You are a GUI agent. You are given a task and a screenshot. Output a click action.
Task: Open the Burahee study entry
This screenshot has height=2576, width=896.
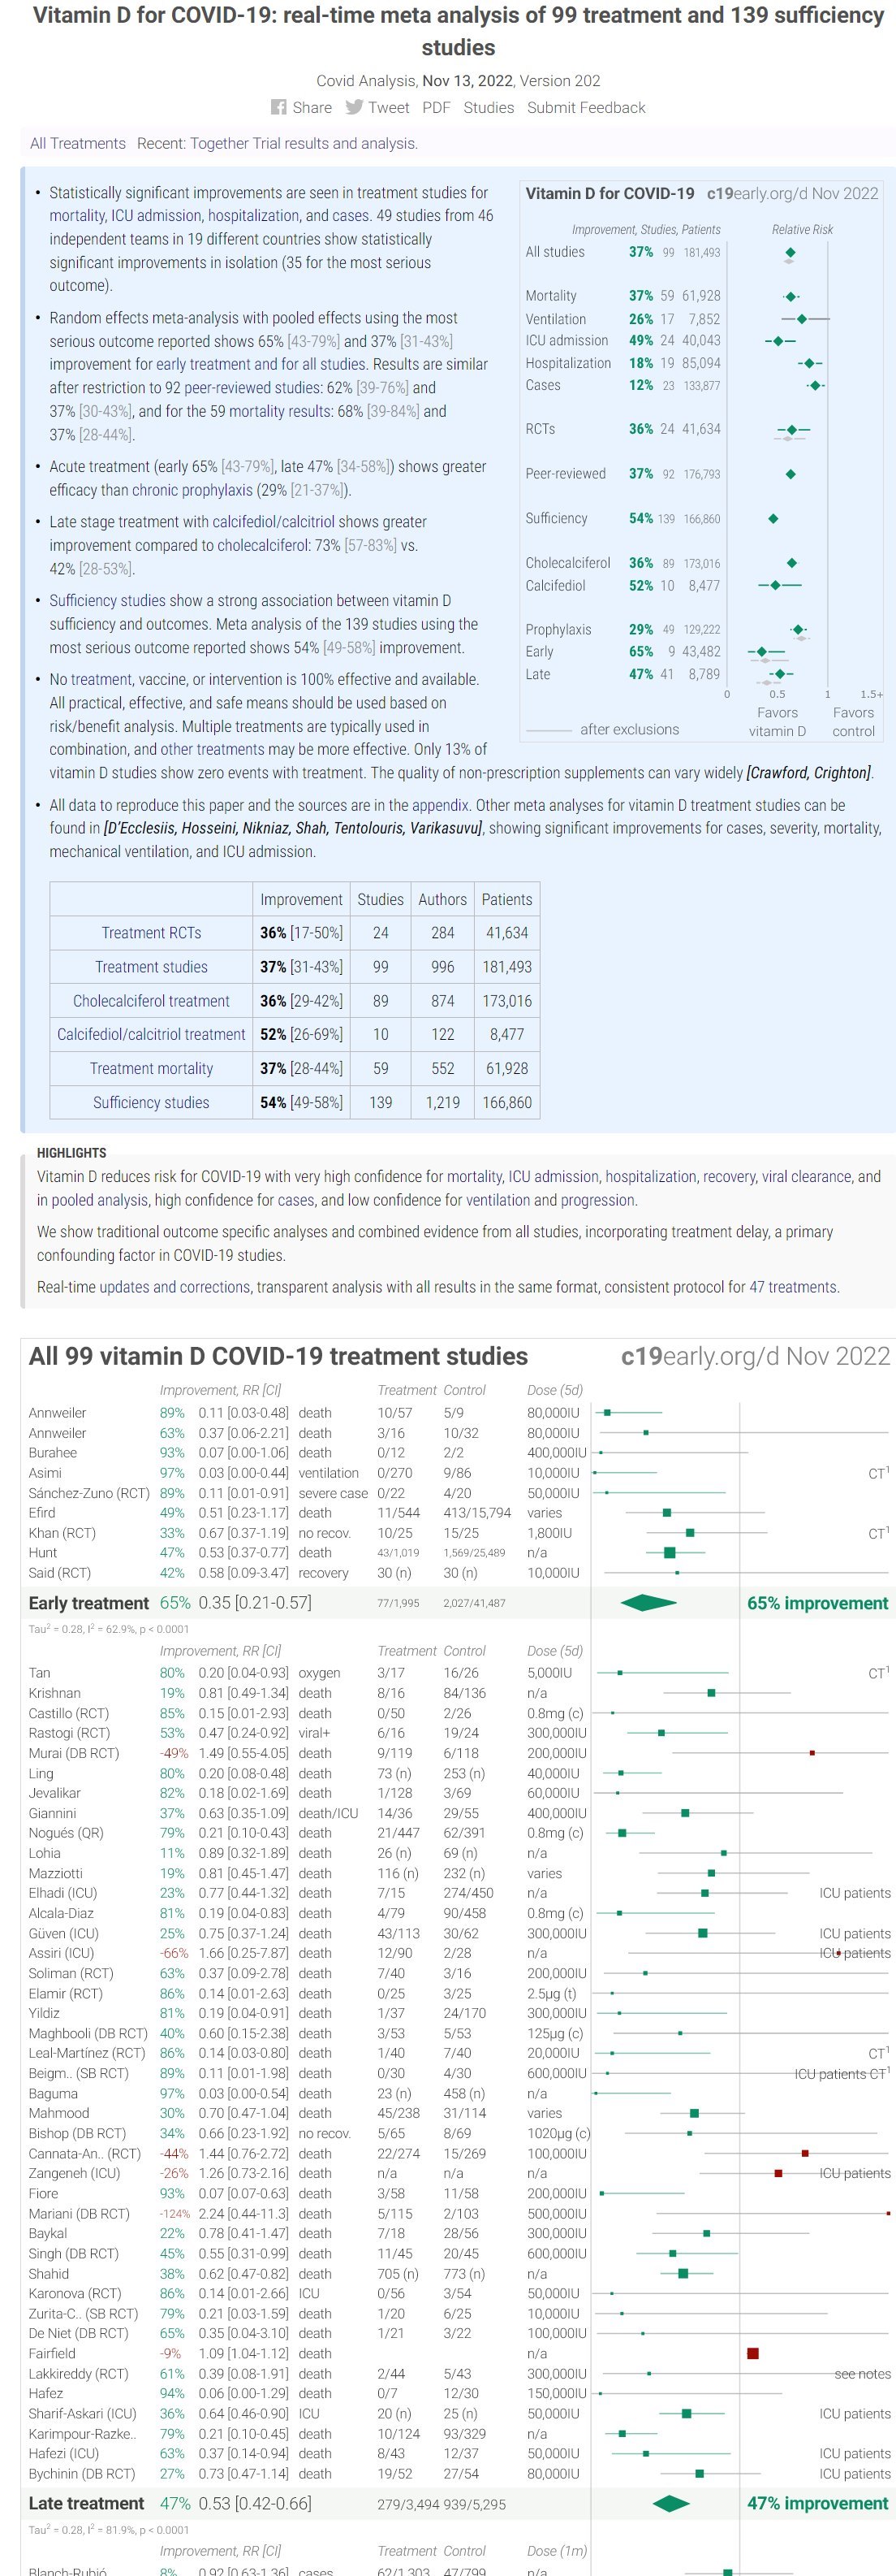tap(53, 1452)
